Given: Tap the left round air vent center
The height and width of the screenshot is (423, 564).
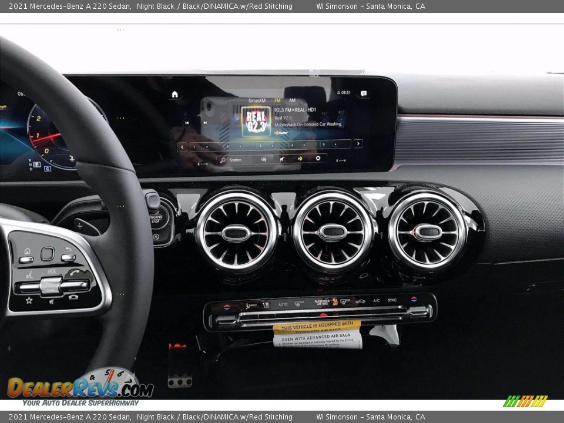Looking at the screenshot, I should (x=236, y=233).
